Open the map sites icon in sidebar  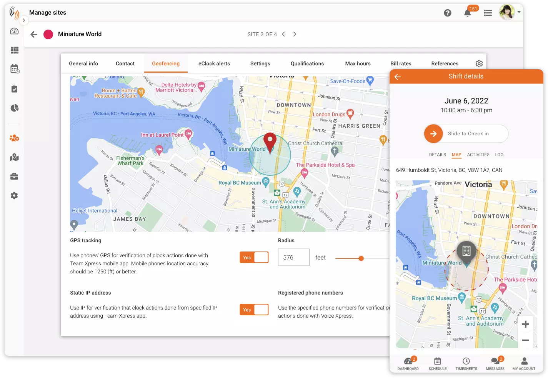[14, 157]
